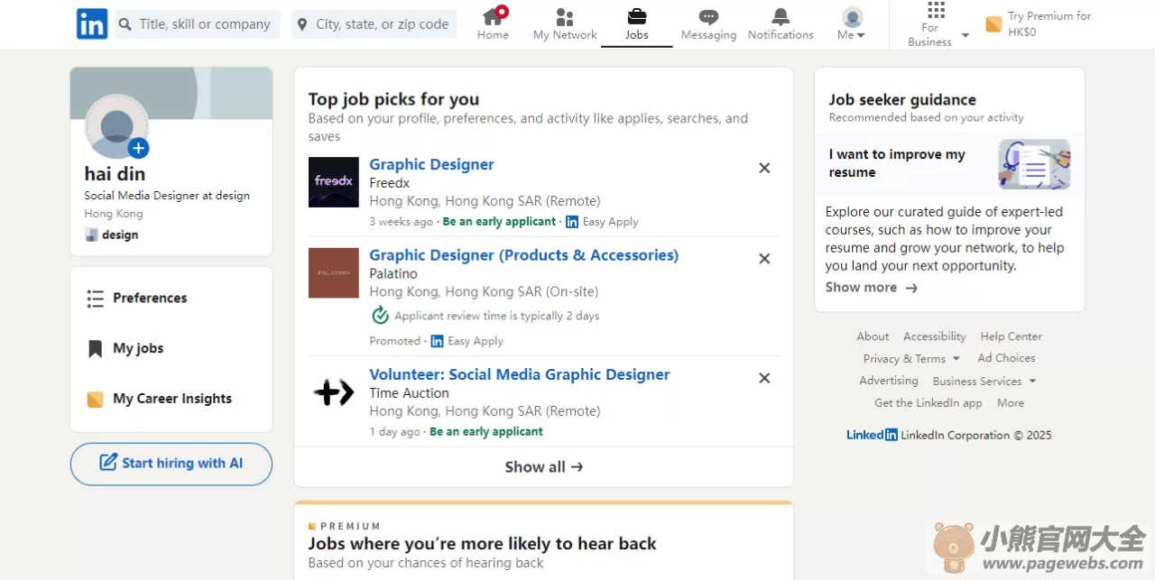This screenshot has width=1155, height=580.
Task: Click the LinkedIn logo in header
Action: (92, 23)
